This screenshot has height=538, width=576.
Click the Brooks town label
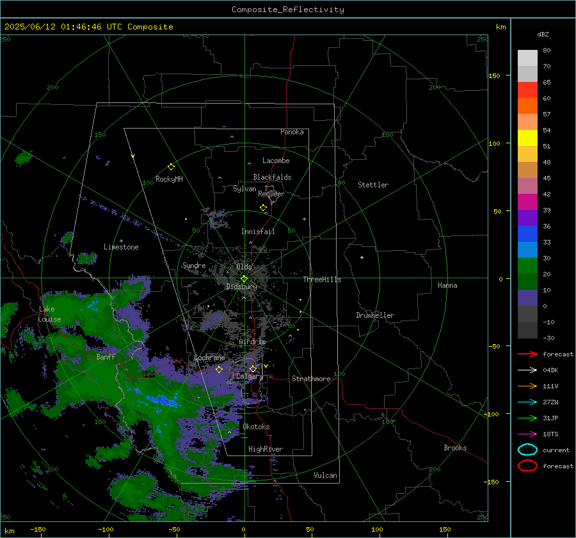(x=455, y=448)
